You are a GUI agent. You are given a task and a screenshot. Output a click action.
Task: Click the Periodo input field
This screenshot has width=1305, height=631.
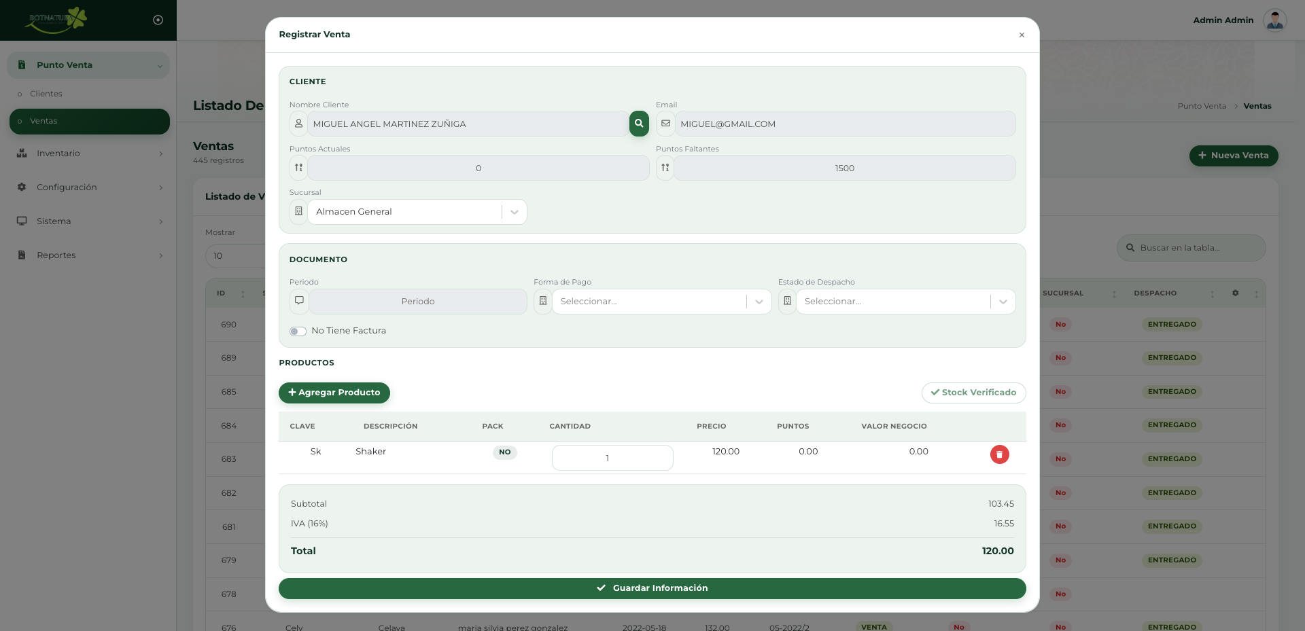(x=417, y=302)
